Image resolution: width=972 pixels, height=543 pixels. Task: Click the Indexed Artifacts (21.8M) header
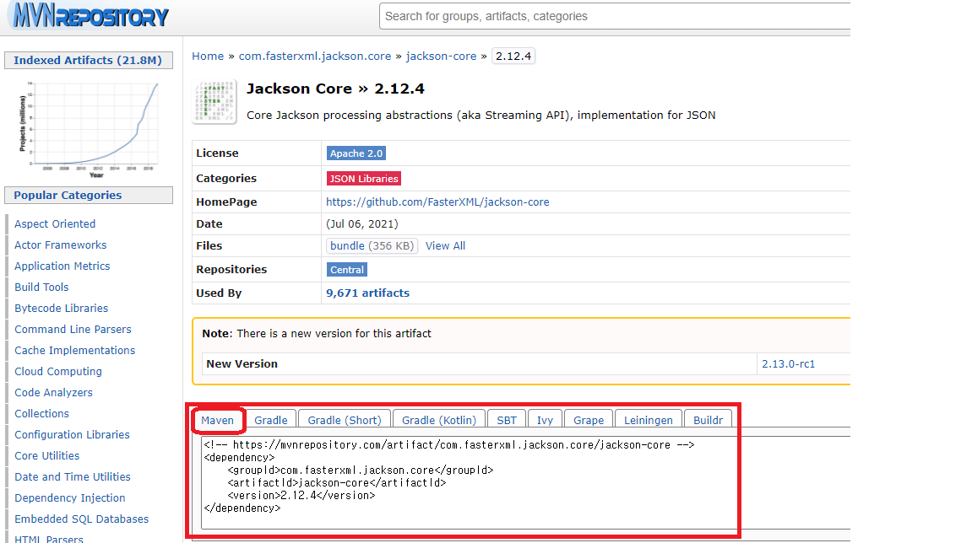[x=89, y=60]
